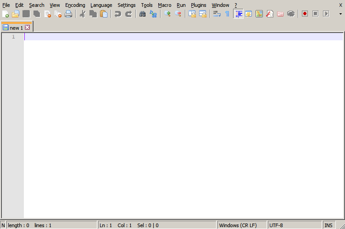Open the View menu
345x229 pixels.
(55, 5)
